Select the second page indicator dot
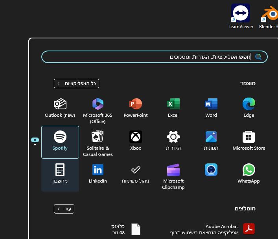Image resolution: width=278 pixels, height=239 pixels. point(35,145)
